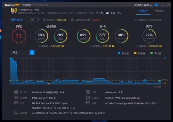Click the Cyberpunk2077 game avatar thumbnail

(14, 11)
